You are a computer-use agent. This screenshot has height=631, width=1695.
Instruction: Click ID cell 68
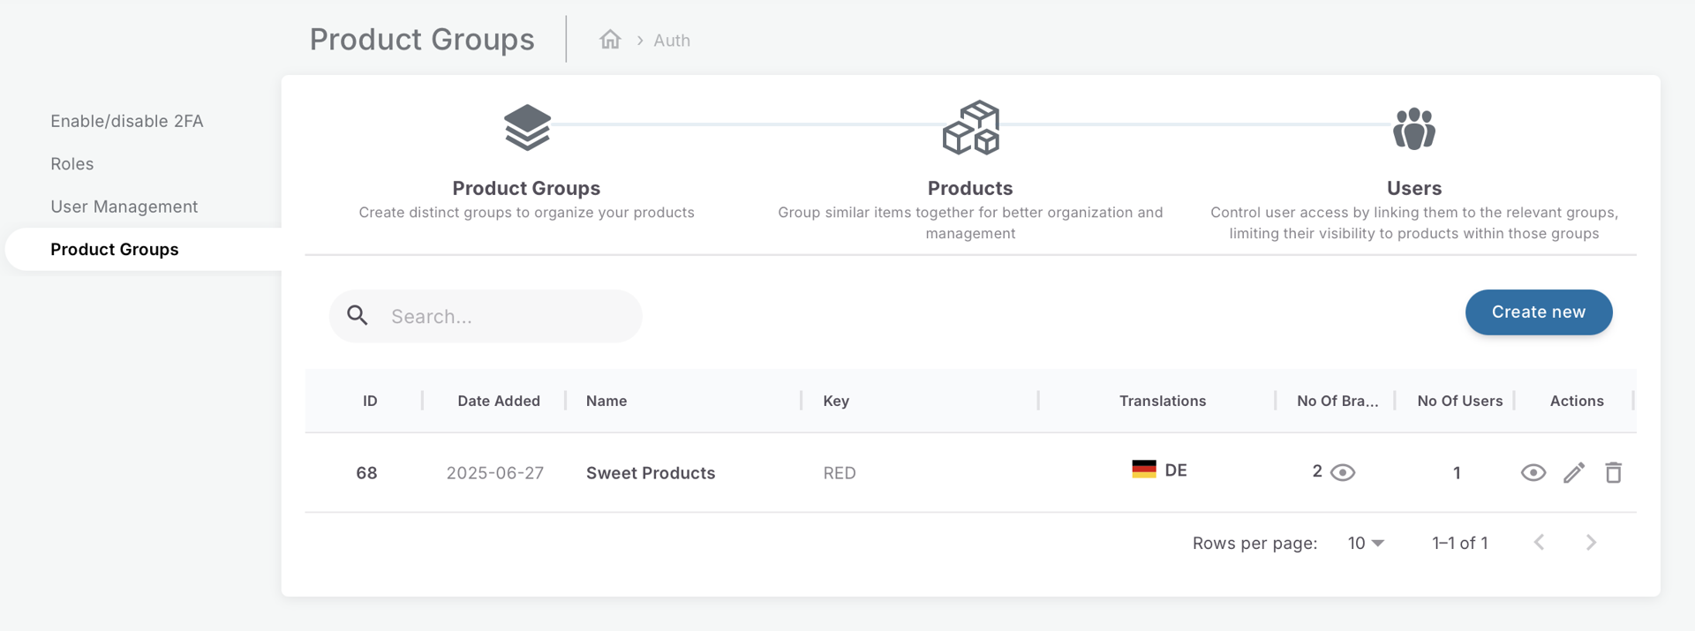pos(366,473)
